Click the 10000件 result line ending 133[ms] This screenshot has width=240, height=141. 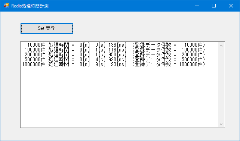tap(116, 45)
